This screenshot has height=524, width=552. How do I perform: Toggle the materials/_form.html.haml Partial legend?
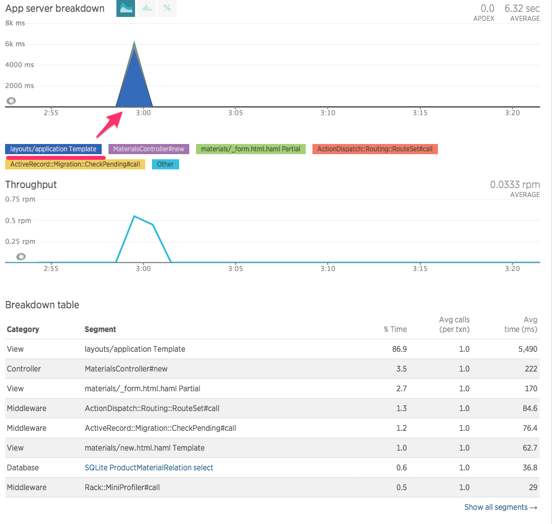tap(250, 149)
